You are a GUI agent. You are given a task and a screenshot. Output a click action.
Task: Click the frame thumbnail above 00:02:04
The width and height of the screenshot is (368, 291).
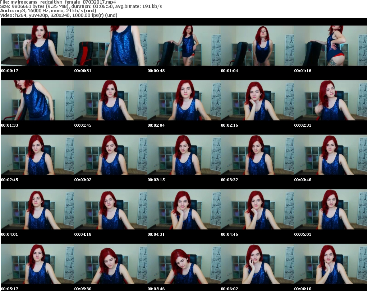(184, 100)
